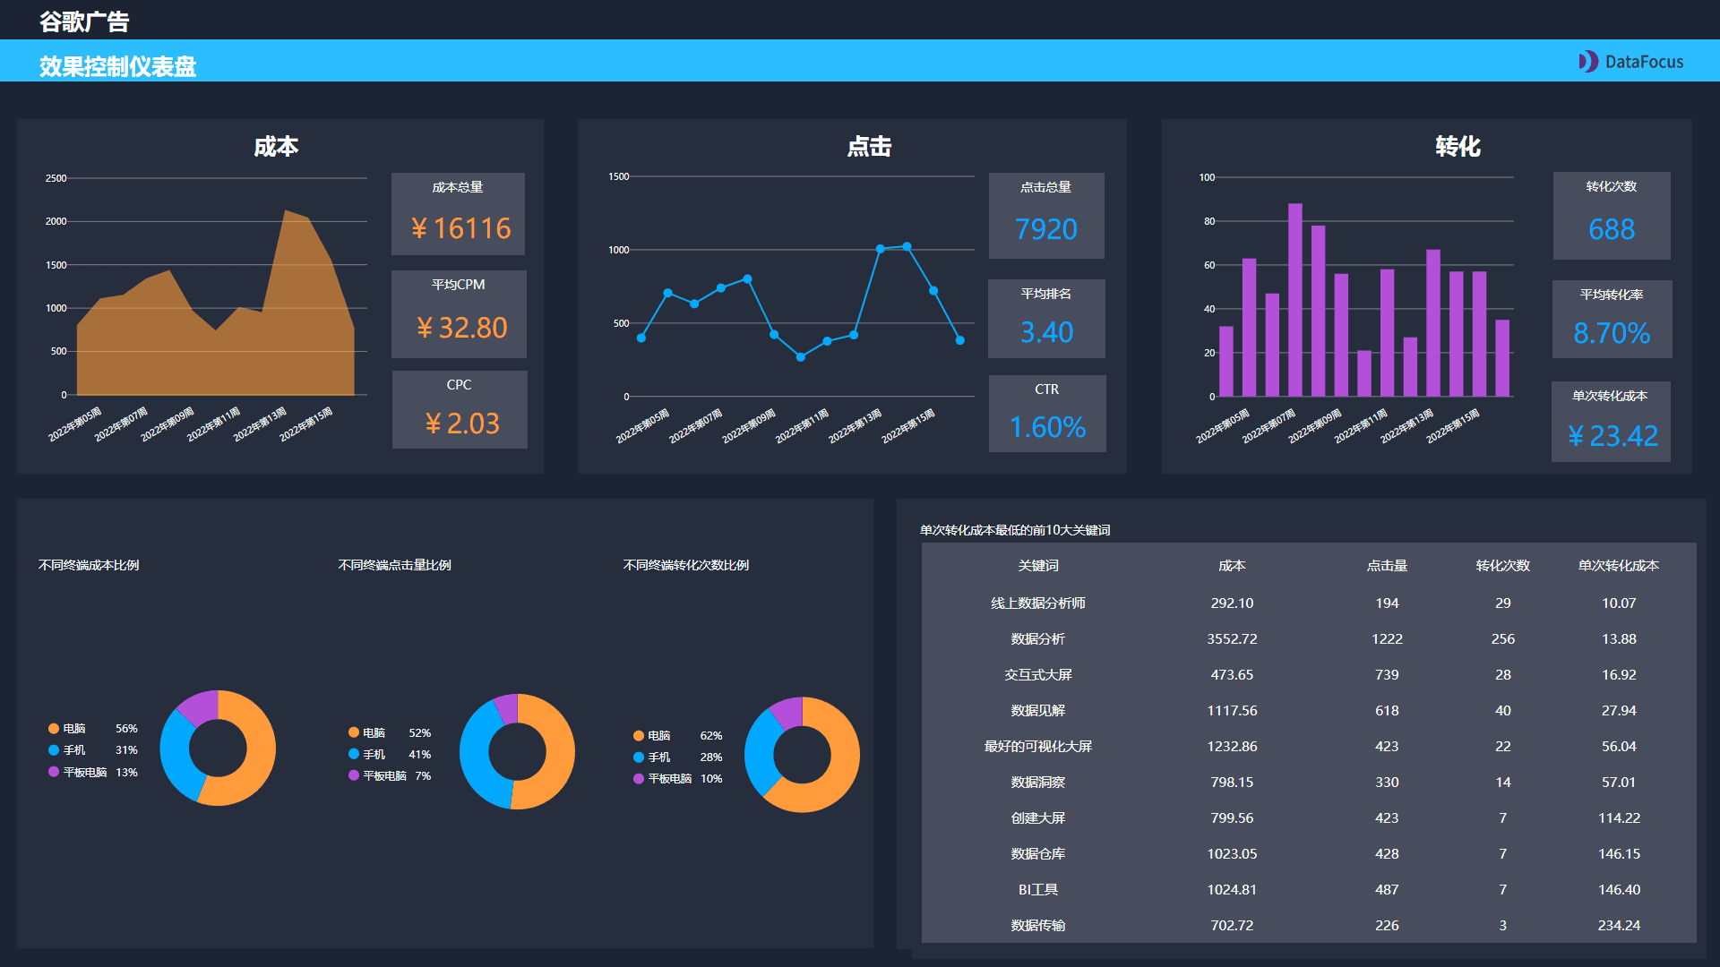Click the 不同终端转化次数比例 donut chart
This screenshot has height=967, width=1720.
[802, 754]
